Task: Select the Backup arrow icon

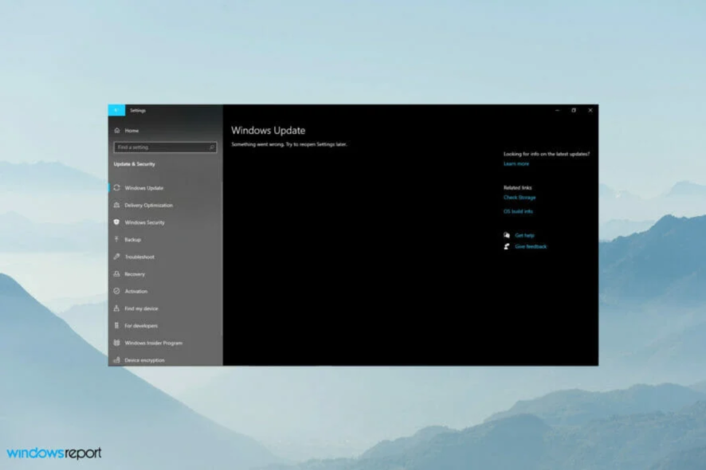Action: [x=116, y=239]
